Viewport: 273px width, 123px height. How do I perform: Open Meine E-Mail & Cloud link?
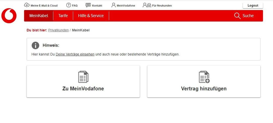click(x=44, y=5)
